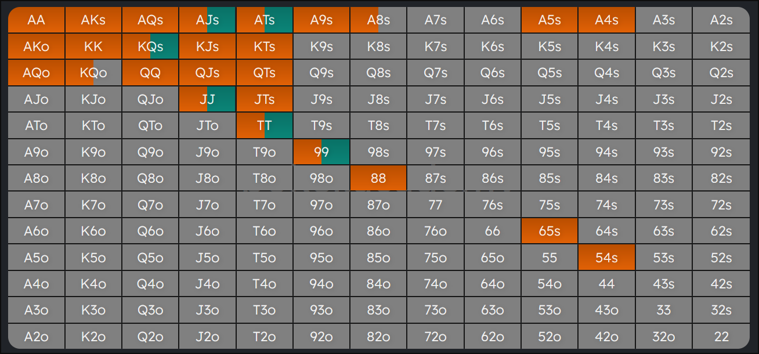Click the AQo hand cell
Image resolution: width=759 pixels, height=354 pixels.
[x=36, y=73]
